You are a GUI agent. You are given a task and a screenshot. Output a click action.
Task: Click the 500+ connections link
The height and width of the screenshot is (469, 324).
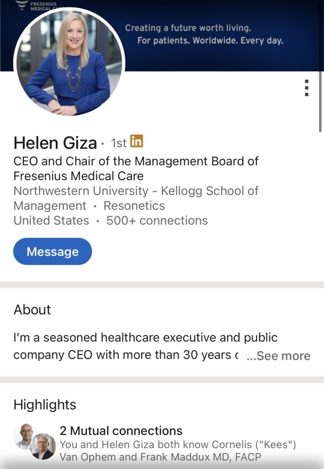coord(157,220)
